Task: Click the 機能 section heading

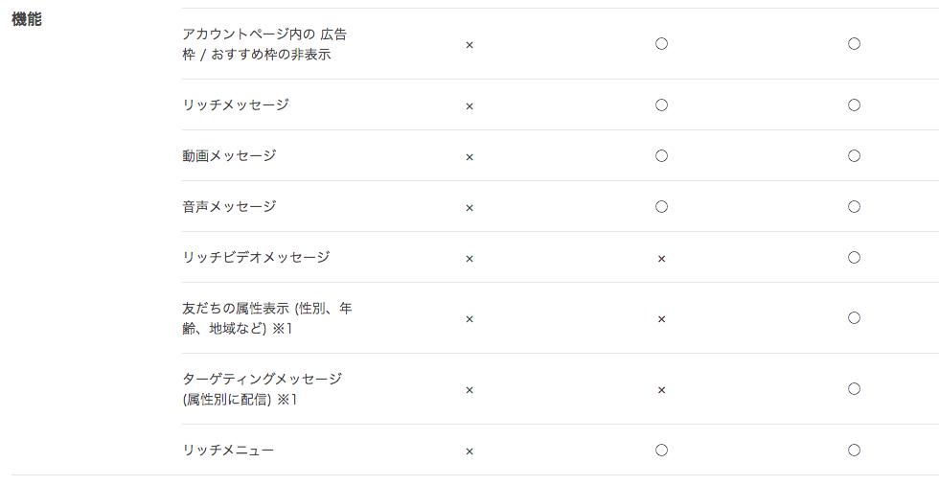Action: pyautogui.click(x=27, y=19)
